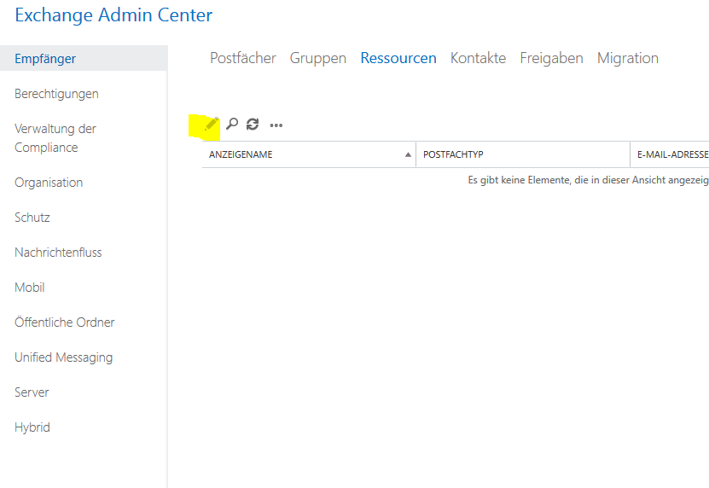Select the Ressourcen tab
The height and width of the screenshot is (488, 709).
pos(398,58)
